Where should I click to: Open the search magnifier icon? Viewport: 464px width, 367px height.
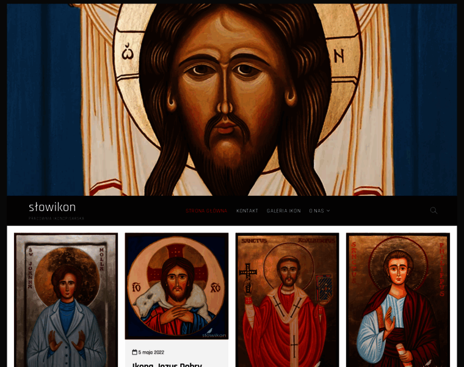coord(433,210)
